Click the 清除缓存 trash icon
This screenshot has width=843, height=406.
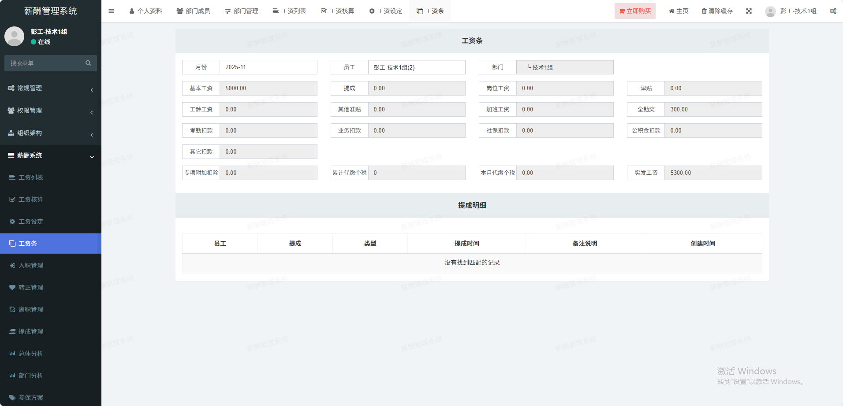coord(704,11)
